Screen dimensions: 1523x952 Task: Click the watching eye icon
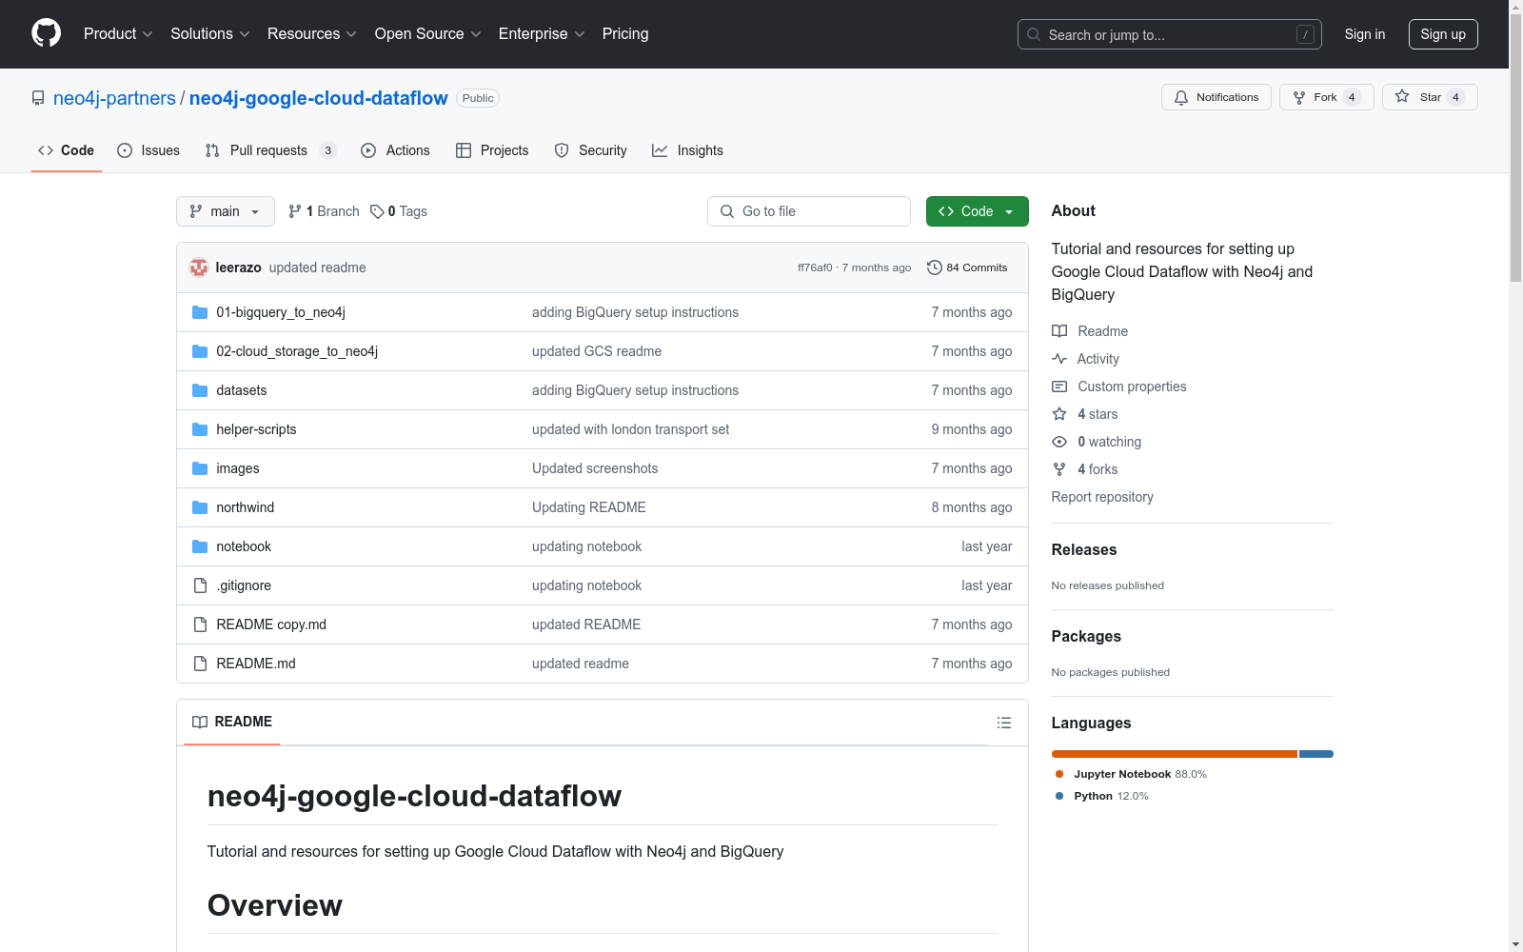(1059, 442)
